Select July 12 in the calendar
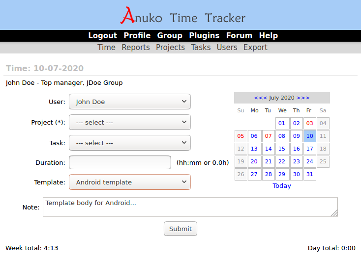Image resolution: width=361 pixels, height=260 pixels. point(241,149)
